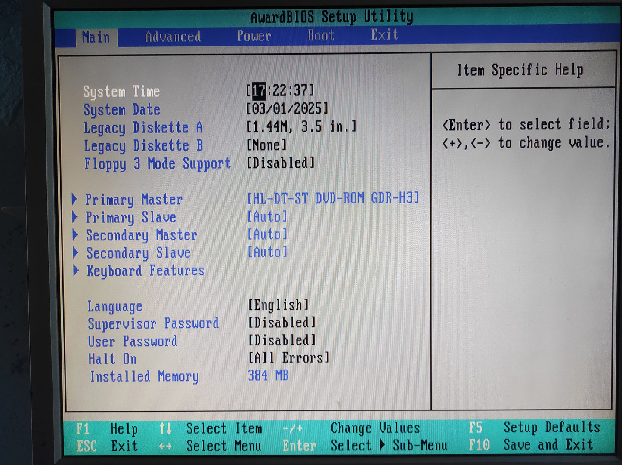Click the System Date value field
The width and height of the screenshot is (622, 465).
coord(287,108)
